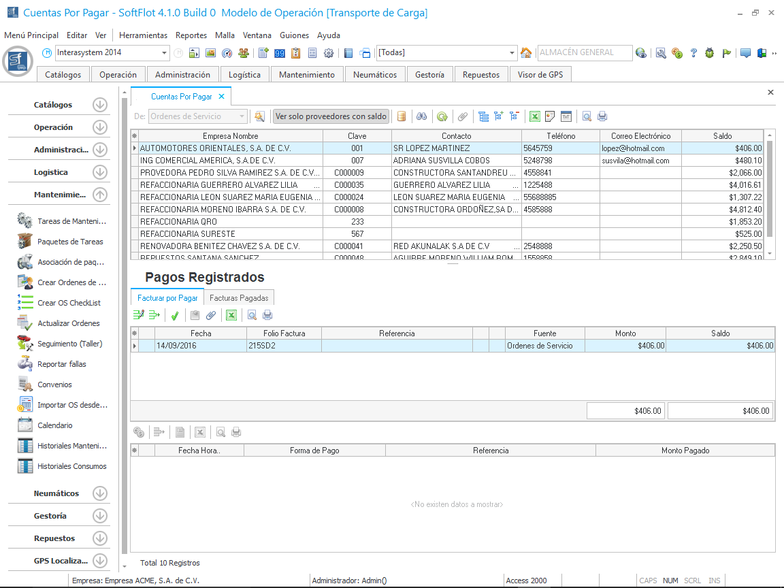Export invoices to Excel in Facturar por Pagar toolbar

pyautogui.click(x=231, y=315)
